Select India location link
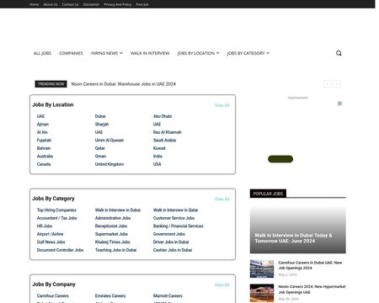 point(157,157)
